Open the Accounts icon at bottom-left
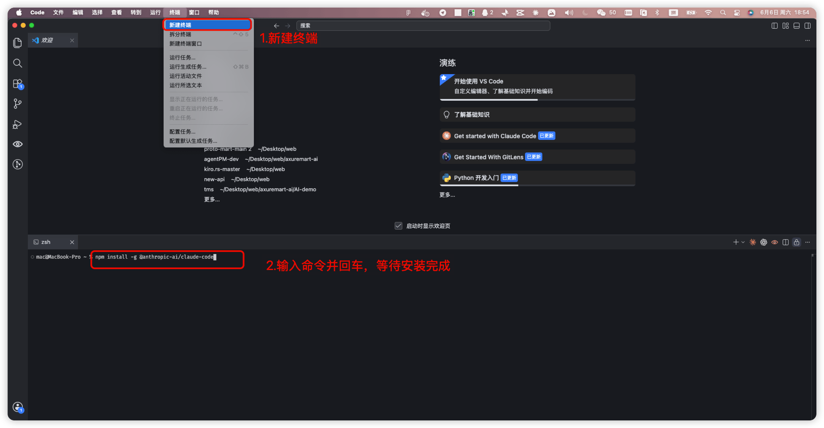Screen dimensions: 824x428 17,407
